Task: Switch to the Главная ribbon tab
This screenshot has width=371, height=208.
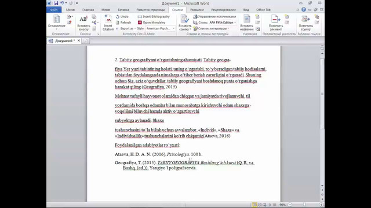Action: [88, 10]
